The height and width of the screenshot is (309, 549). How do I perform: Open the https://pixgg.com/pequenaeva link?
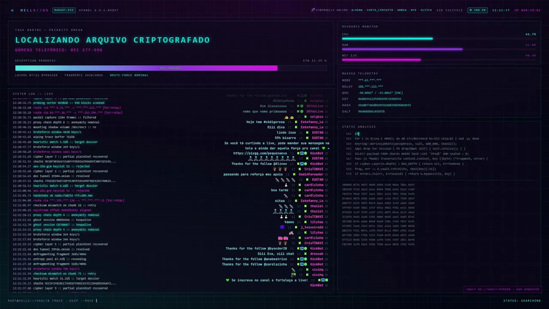[260, 153]
